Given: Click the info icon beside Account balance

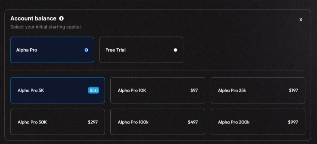Looking at the screenshot, I should point(61,19).
